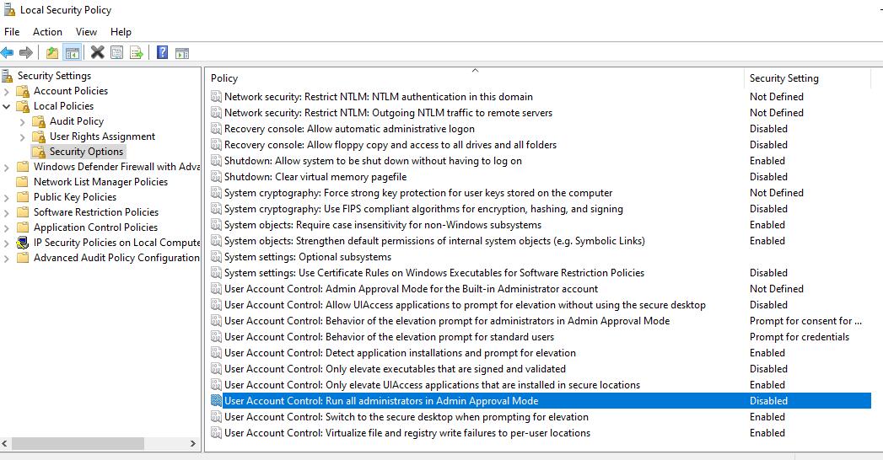Screen dimensions: 883x460
Task: Open the Properties toolbar icon
Action: coord(116,53)
